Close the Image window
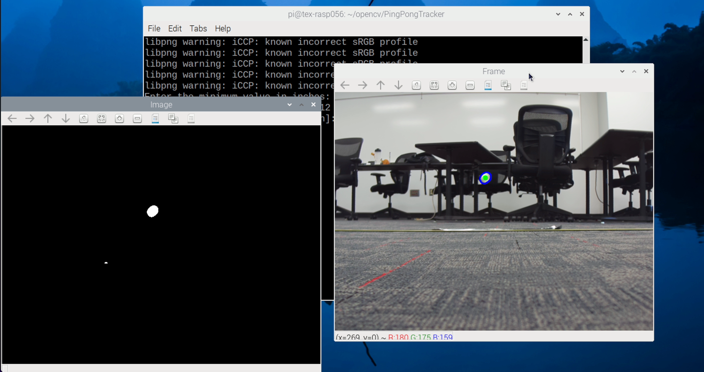The height and width of the screenshot is (372, 704). click(313, 104)
